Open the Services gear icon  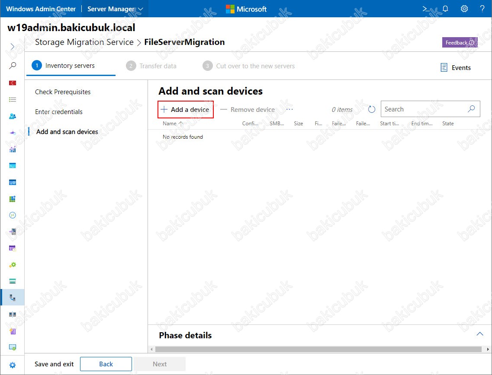pyautogui.click(x=13, y=265)
